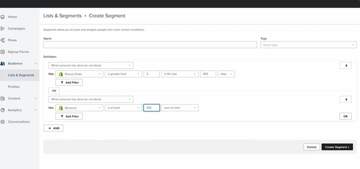Click the Home sidebar icon
The image size is (360, 169).
pos(3,17)
